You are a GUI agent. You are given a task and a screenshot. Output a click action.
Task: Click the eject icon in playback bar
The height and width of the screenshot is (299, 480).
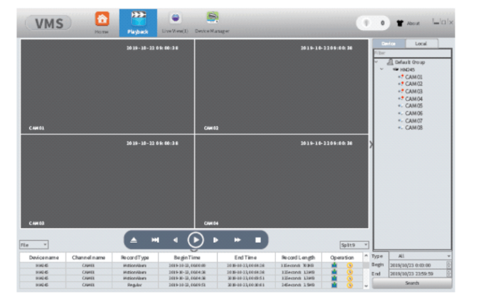[135, 240]
